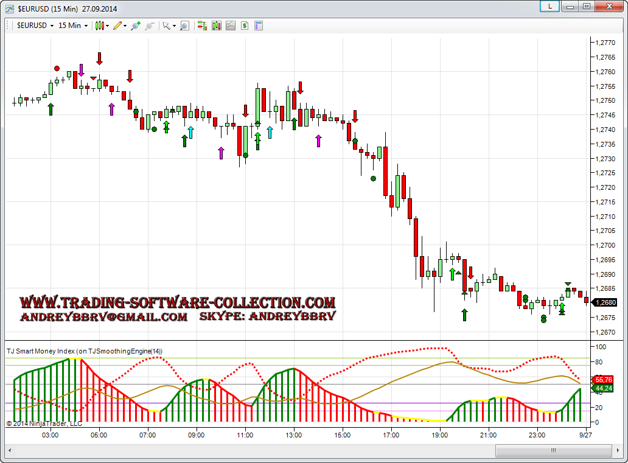This screenshot has width=628, height=463.
Task: Open the Chart Trader icon
Action: tap(202, 26)
